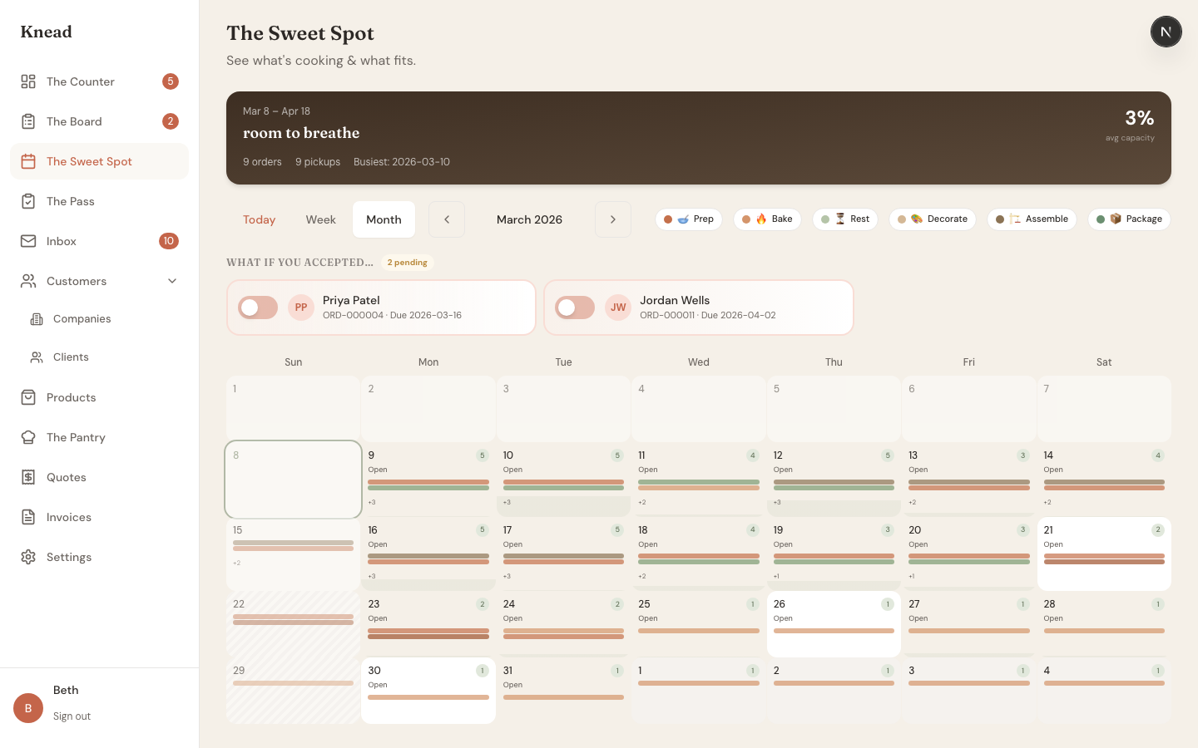This screenshot has width=1198, height=748.
Task: Toggle the Bake stage filter chip
Action: [767, 219]
